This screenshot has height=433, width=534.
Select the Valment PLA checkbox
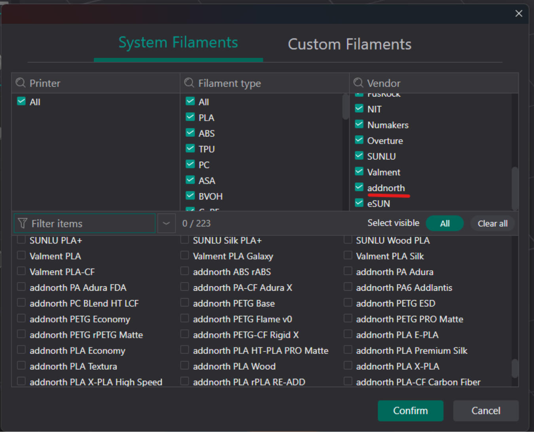21,255
